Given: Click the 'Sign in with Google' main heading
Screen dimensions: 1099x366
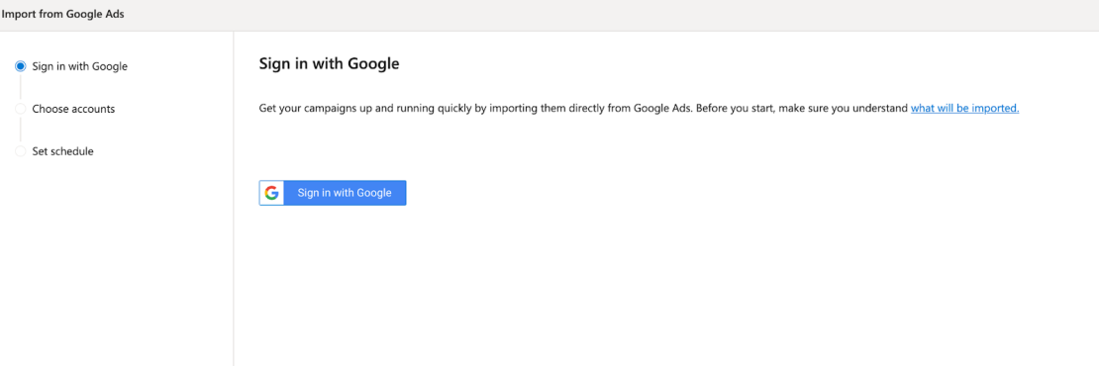Looking at the screenshot, I should click(329, 63).
